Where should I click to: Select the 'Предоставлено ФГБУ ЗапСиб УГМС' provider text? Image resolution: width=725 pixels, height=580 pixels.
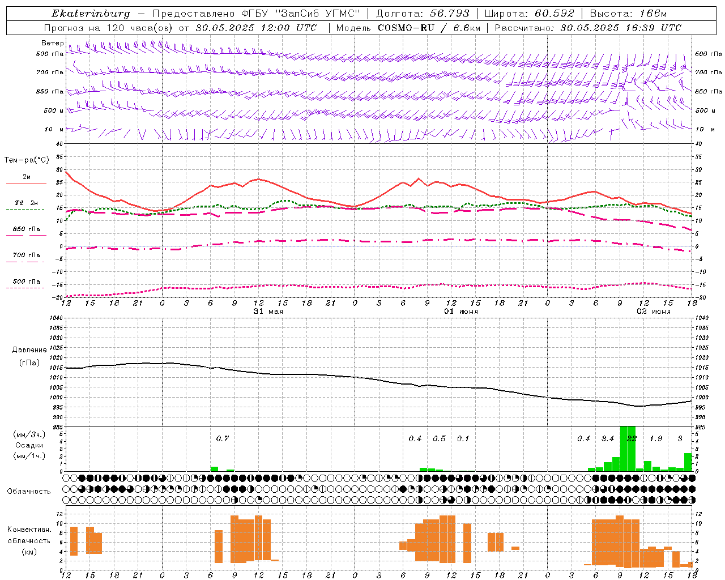point(257,14)
